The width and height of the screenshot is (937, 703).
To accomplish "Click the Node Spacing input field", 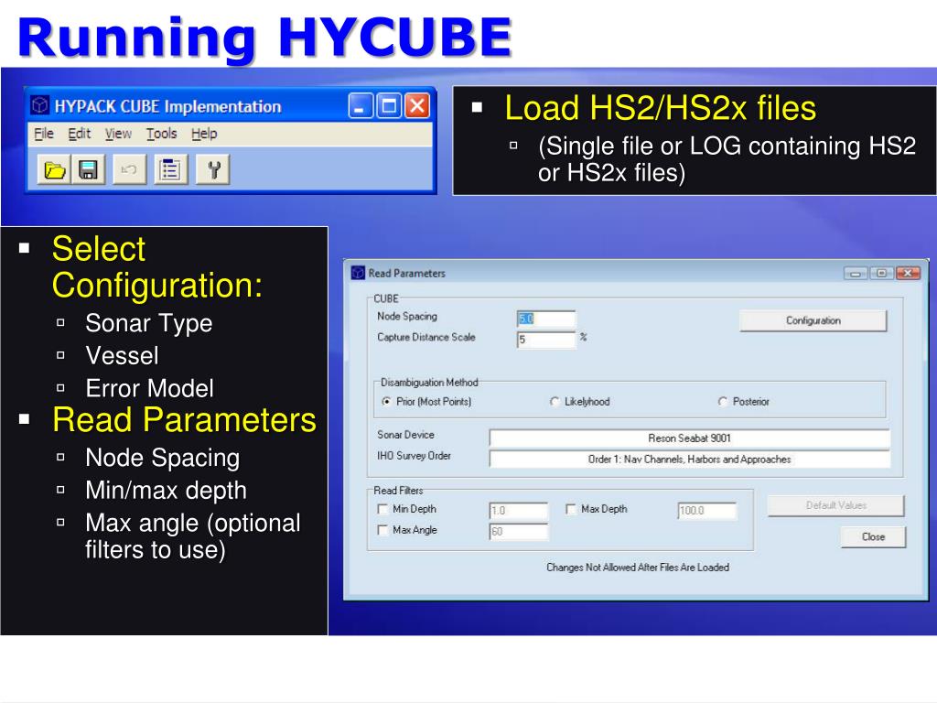I will click(546, 319).
